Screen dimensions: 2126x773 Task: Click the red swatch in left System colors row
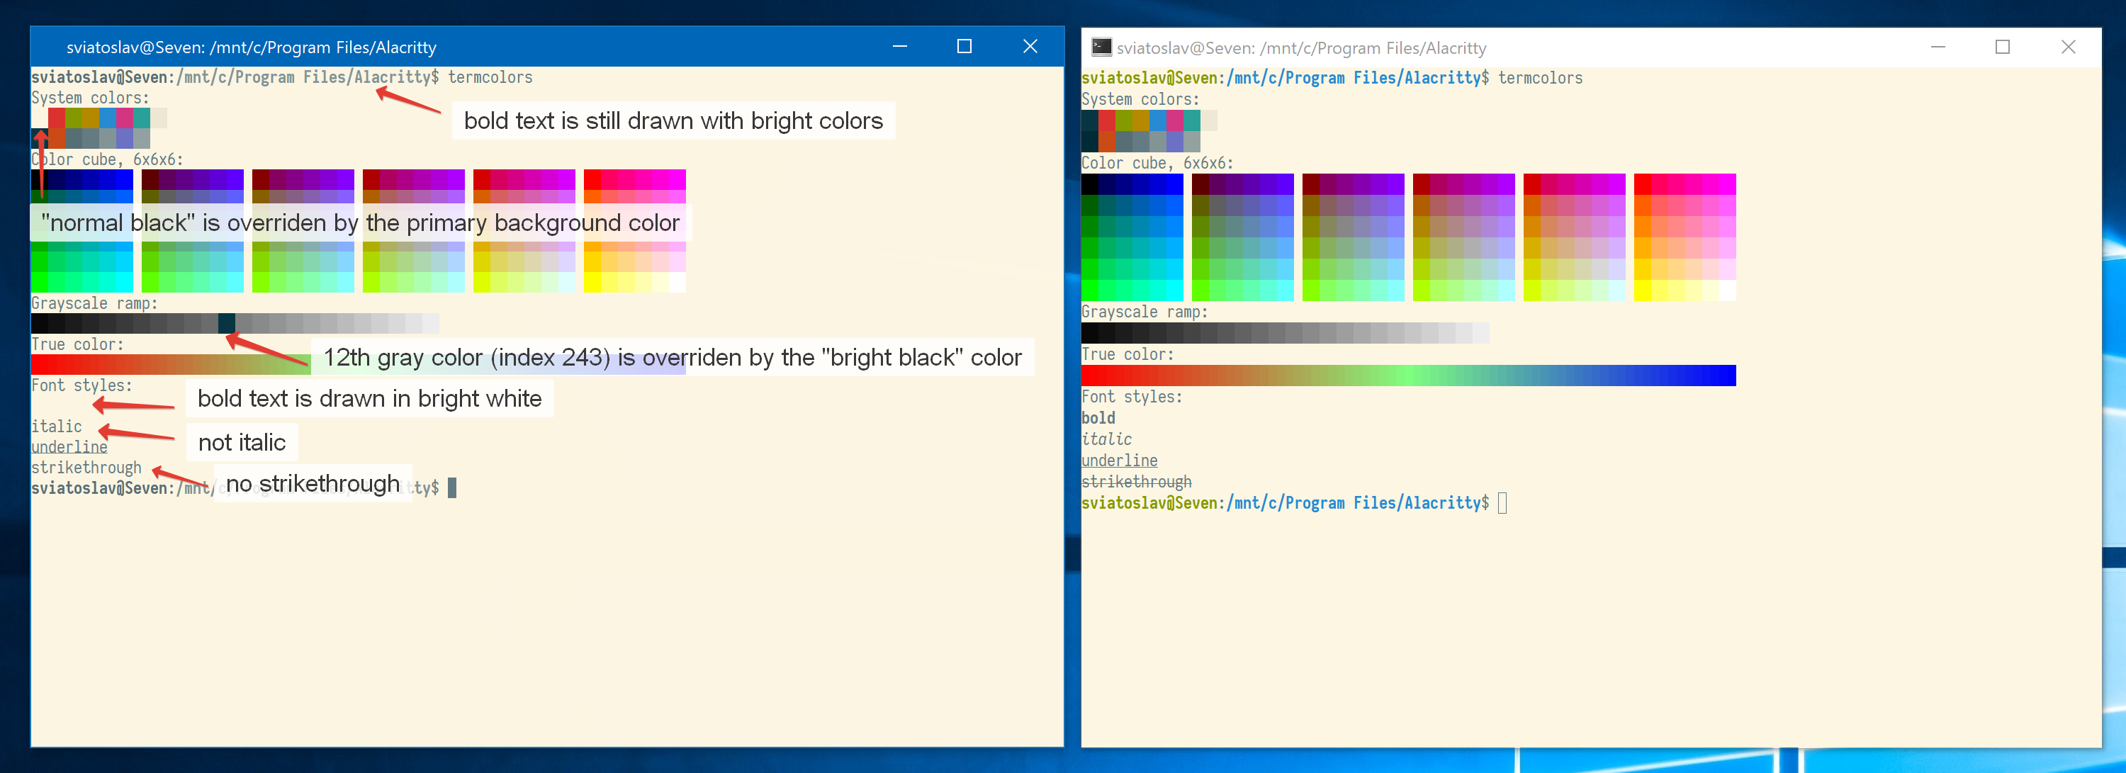(57, 119)
